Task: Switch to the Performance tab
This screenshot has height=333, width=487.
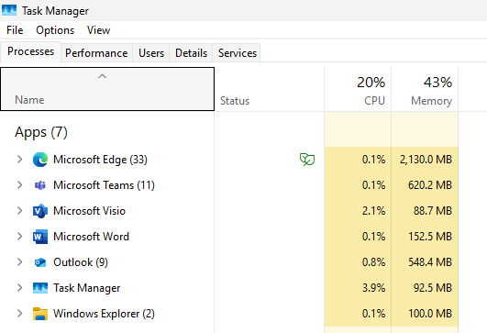Action: pos(96,53)
